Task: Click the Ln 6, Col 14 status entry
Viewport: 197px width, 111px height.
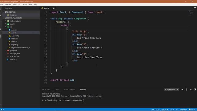Action: [155, 109]
